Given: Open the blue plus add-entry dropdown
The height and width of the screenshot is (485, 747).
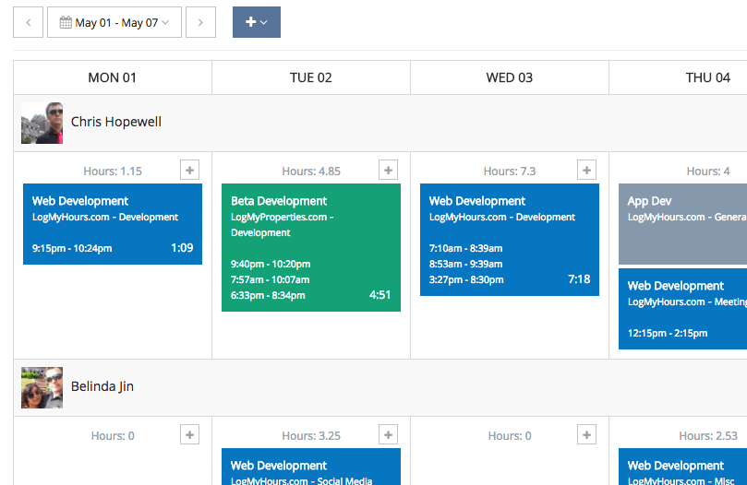Looking at the screenshot, I should click(x=257, y=22).
